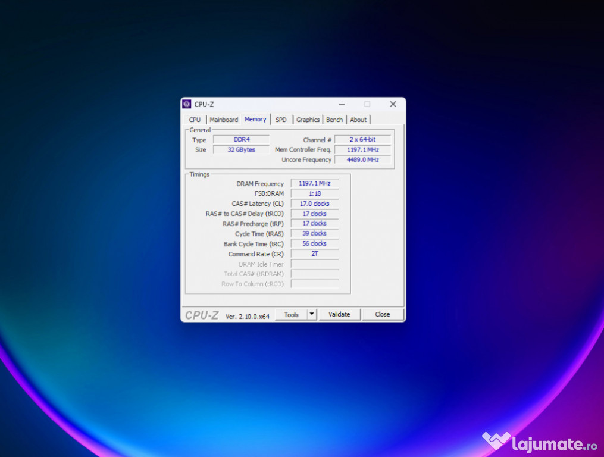Click the Size field showing 32 GBytes
The image size is (604, 457).
pyautogui.click(x=241, y=150)
